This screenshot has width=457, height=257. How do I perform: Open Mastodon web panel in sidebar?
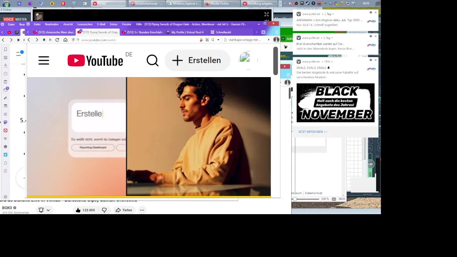[5, 122]
